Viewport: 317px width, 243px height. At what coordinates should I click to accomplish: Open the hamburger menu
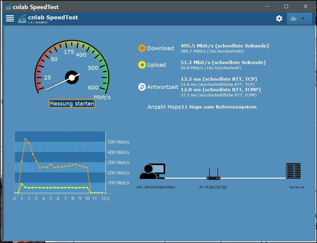click(x=10, y=18)
